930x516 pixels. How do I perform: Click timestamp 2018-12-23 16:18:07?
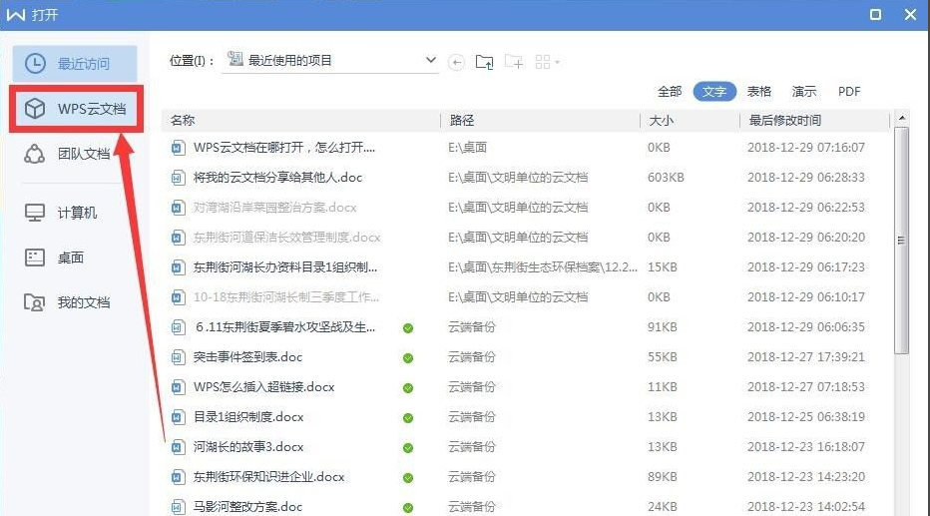tap(806, 446)
